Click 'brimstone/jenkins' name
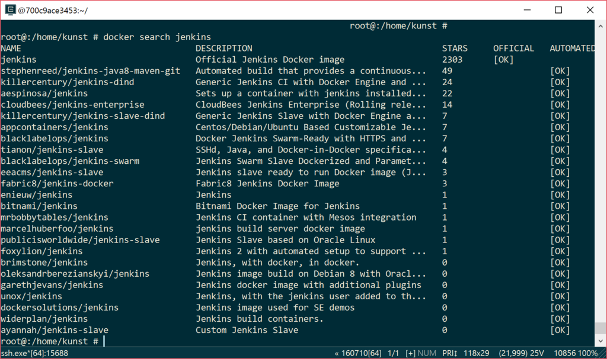Image resolution: width=607 pixels, height=359 pixels. (x=44, y=263)
